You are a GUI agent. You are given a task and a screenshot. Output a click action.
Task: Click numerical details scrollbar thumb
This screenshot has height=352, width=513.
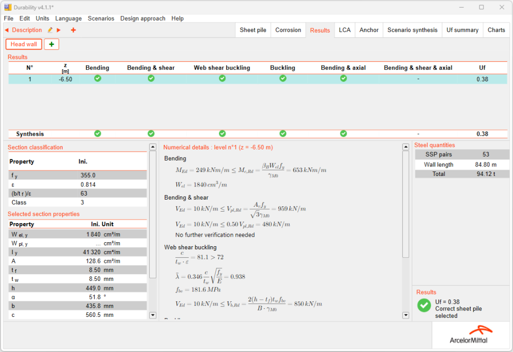coord(406,204)
